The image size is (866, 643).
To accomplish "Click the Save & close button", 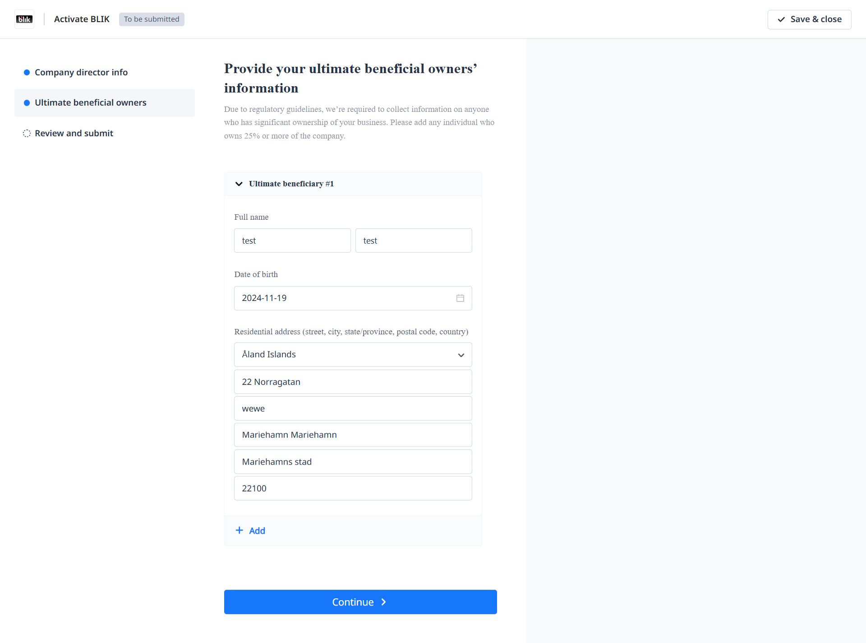I will tap(809, 19).
